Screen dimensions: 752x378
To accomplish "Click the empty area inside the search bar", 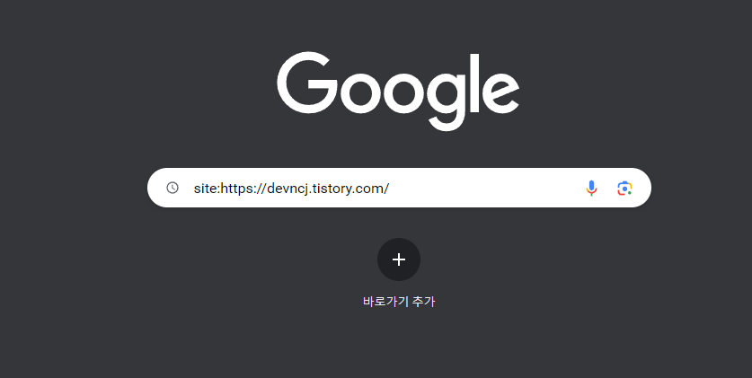I will [484, 188].
